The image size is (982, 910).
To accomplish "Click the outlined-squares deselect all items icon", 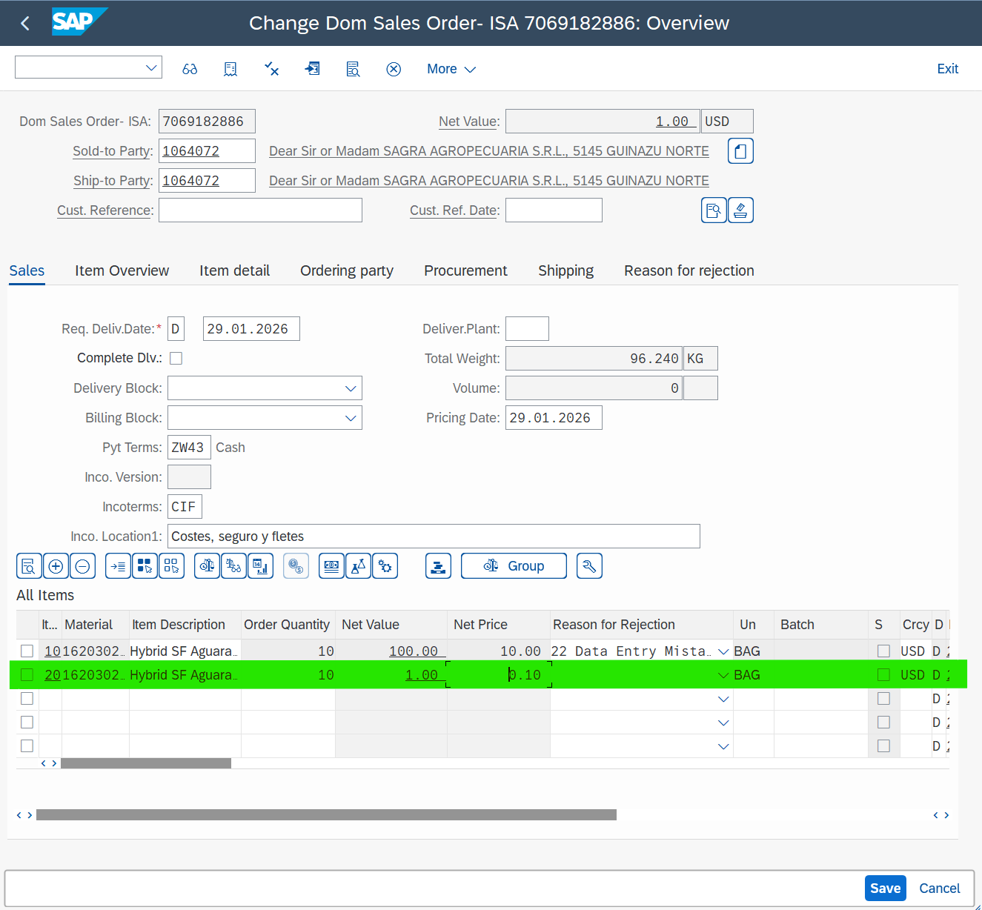I will click(171, 566).
